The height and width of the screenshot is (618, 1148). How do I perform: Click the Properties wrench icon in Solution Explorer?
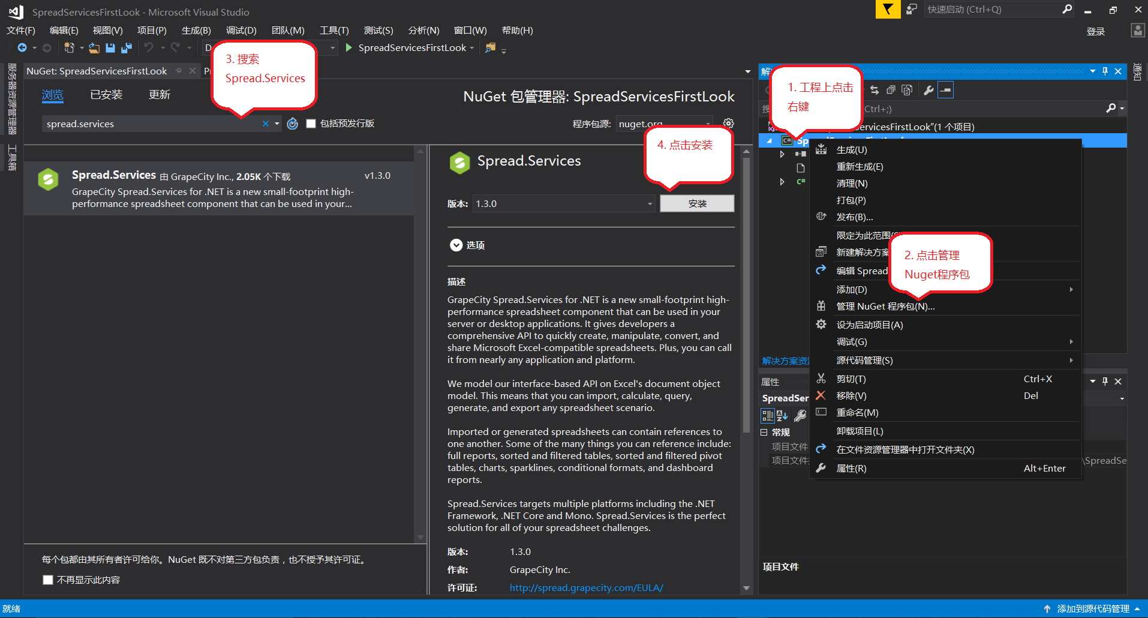click(928, 90)
